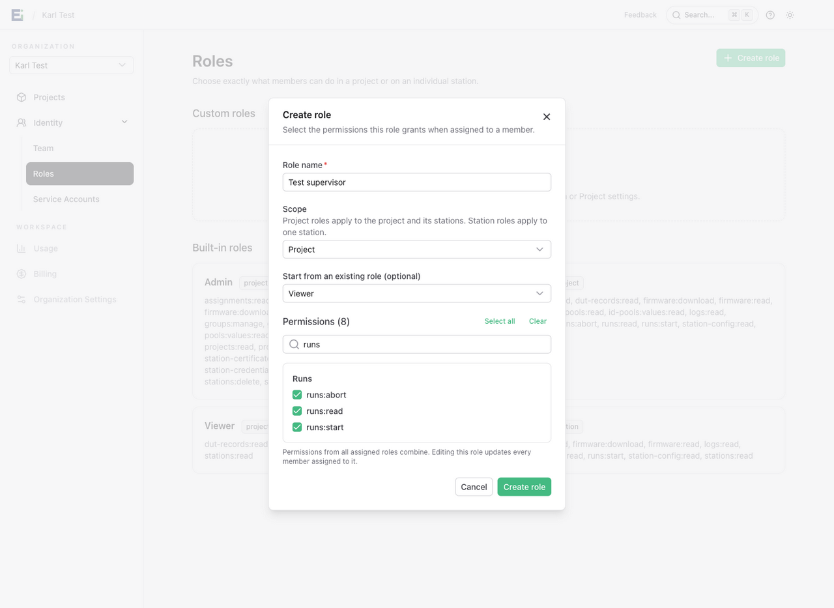
Task: Open the Karl Test organization selector
Action: click(72, 65)
